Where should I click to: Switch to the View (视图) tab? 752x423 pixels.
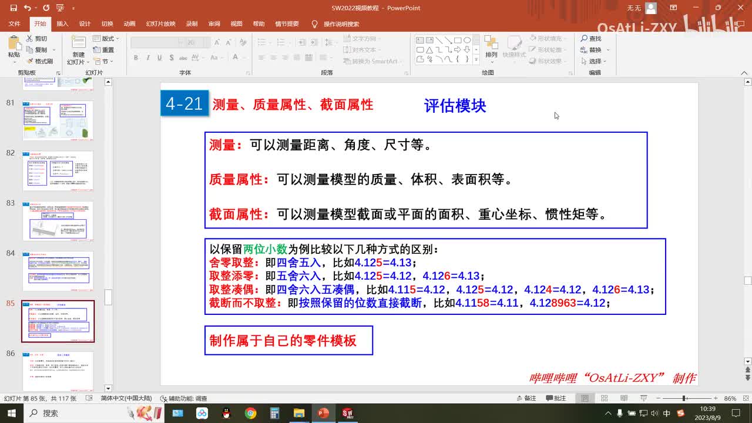click(x=236, y=24)
